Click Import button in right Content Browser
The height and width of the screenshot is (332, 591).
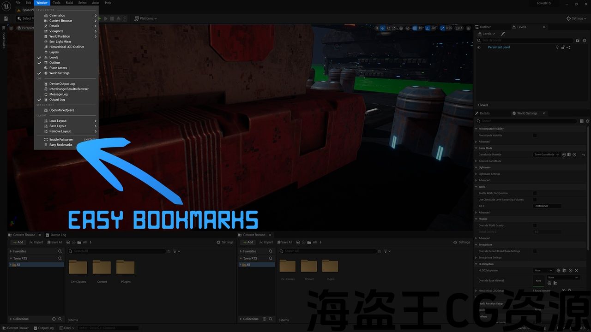point(265,242)
